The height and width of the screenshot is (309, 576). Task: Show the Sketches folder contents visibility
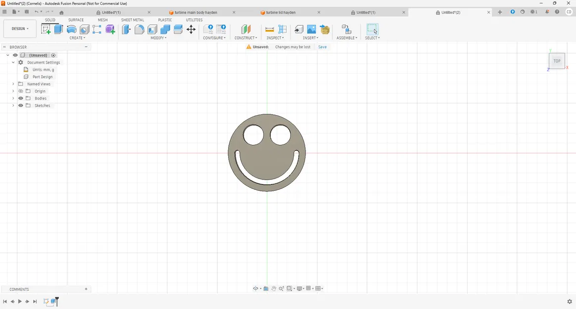tap(20, 105)
